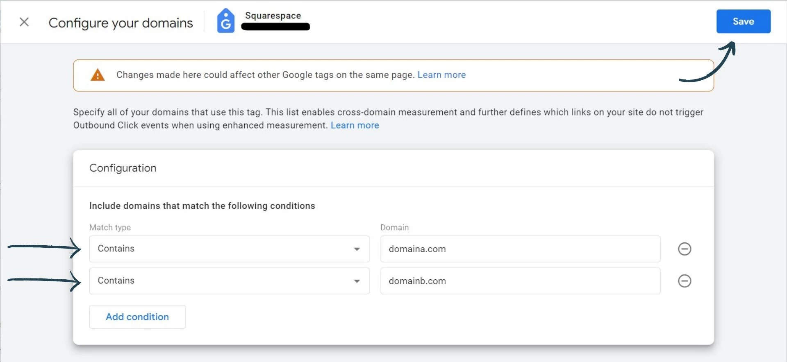Click the Domain column label

[394, 227]
